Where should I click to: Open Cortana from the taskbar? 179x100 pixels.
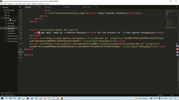point(10,98)
